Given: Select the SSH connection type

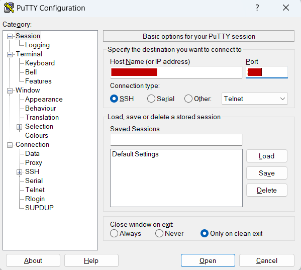Looking at the screenshot, I should click(114, 99).
